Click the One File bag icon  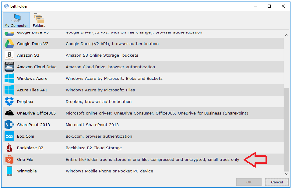click(9, 160)
